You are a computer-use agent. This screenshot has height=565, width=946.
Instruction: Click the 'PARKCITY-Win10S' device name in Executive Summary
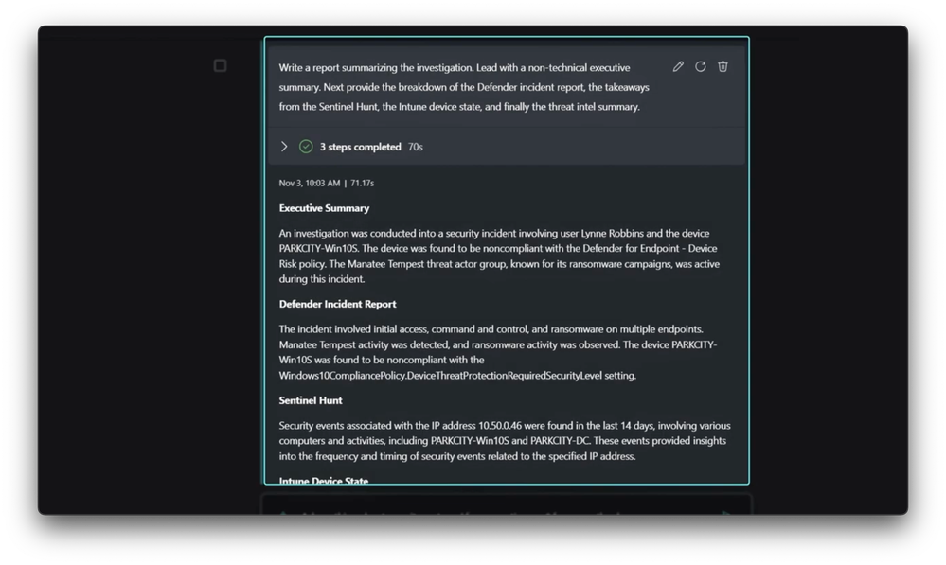coord(318,249)
